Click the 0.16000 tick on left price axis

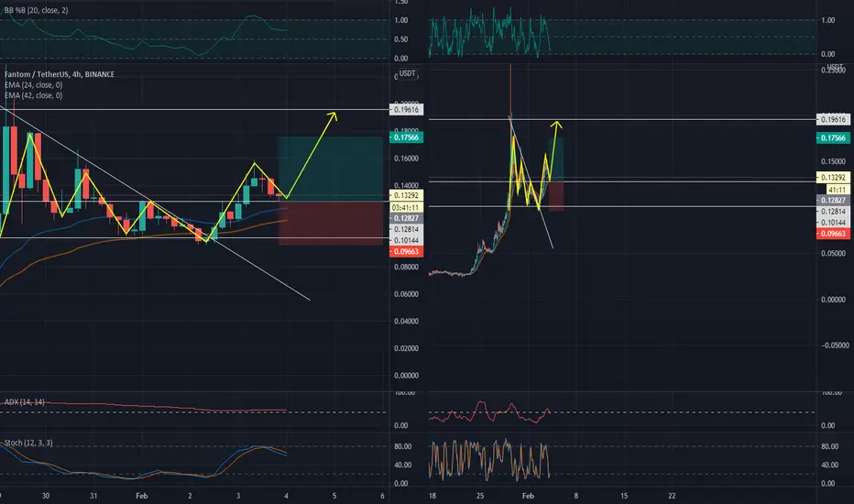tap(406, 159)
